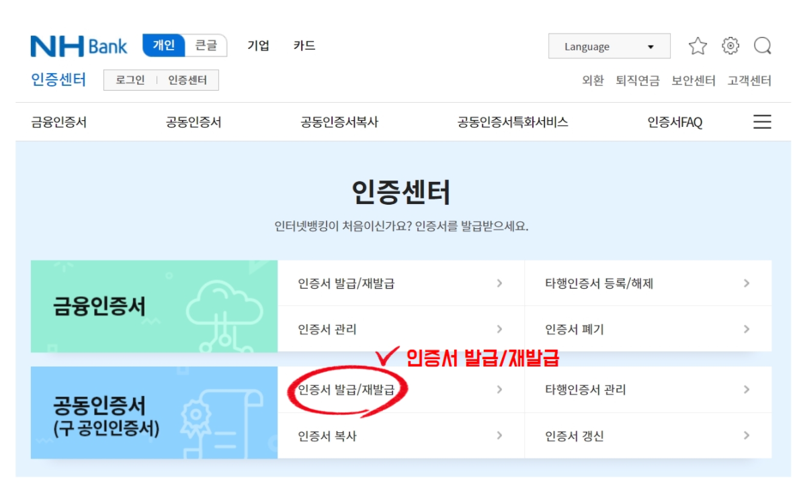
Task: Select the 공동인증서복사 navigation tab
Action: coord(339,122)
